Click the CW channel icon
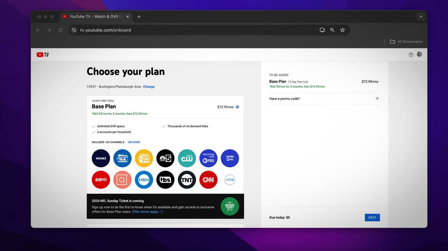Screen dimensions: 448x251 click(x=187, y=158)
